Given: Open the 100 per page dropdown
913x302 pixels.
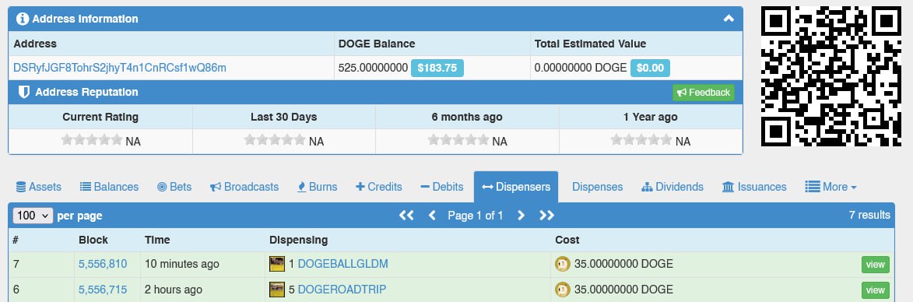Looking at the screenshot, I should pyautogui.click(x=33, y=216).
